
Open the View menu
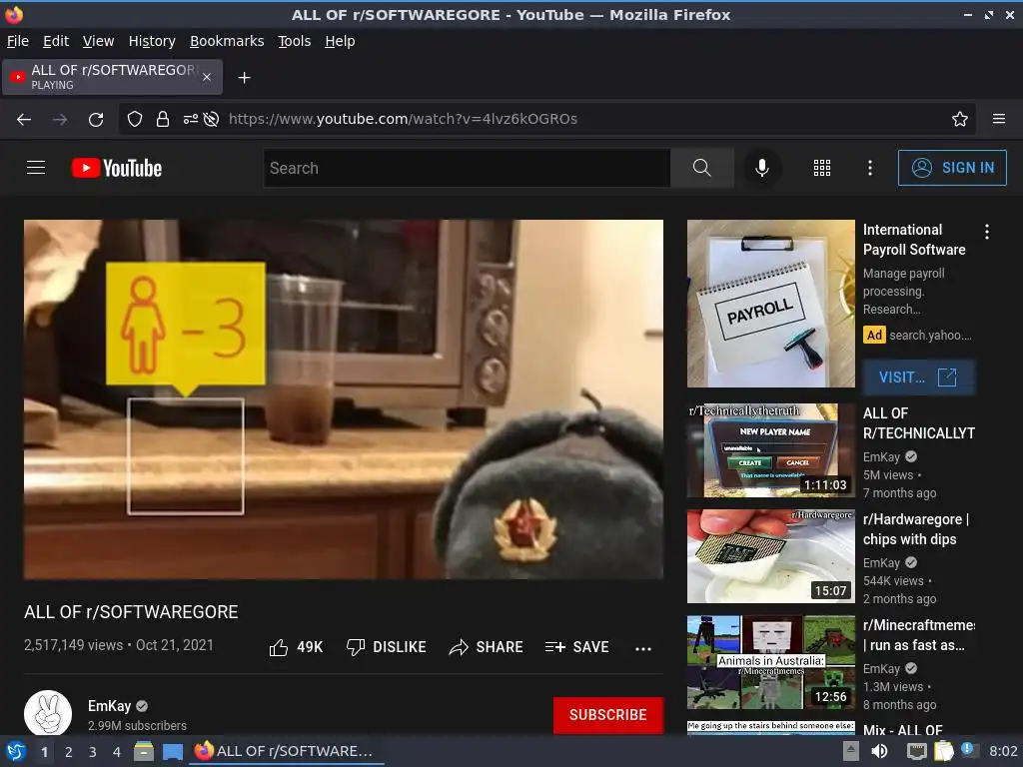point(99,41)
